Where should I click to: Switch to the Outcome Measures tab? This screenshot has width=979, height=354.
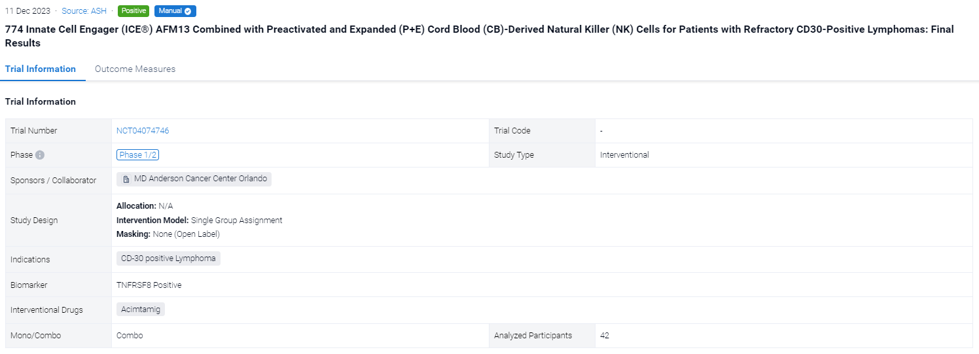(135, 69)
